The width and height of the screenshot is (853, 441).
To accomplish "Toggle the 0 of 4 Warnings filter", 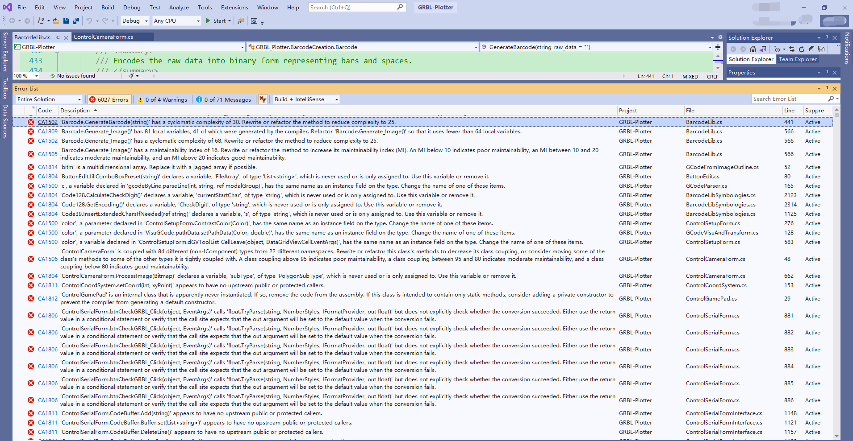I will (x=162, y=99).
